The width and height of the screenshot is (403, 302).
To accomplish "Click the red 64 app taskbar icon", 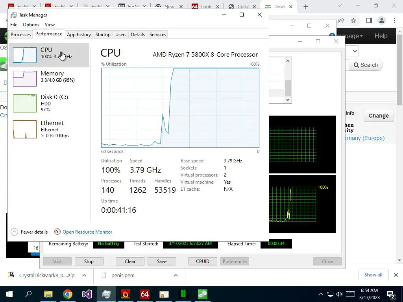I will click(145, 294).
